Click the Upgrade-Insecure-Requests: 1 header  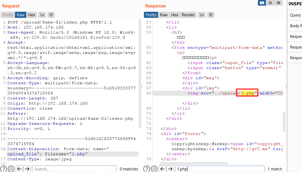[x=45, y=124]
